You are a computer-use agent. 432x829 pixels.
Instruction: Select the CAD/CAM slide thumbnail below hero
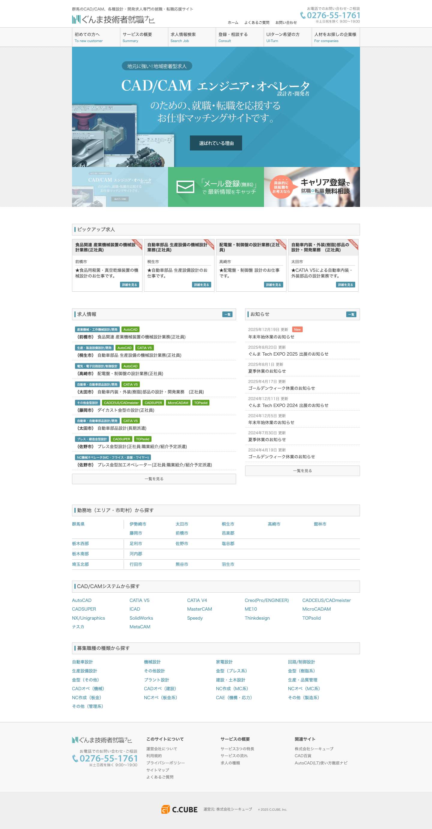(x=120, y=187)
